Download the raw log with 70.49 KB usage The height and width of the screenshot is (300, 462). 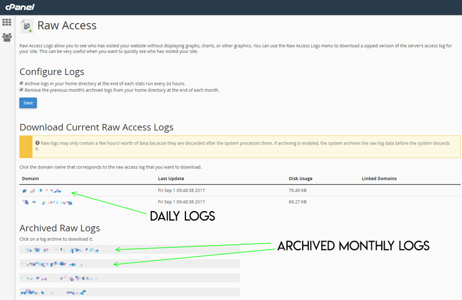click(42, 190)
